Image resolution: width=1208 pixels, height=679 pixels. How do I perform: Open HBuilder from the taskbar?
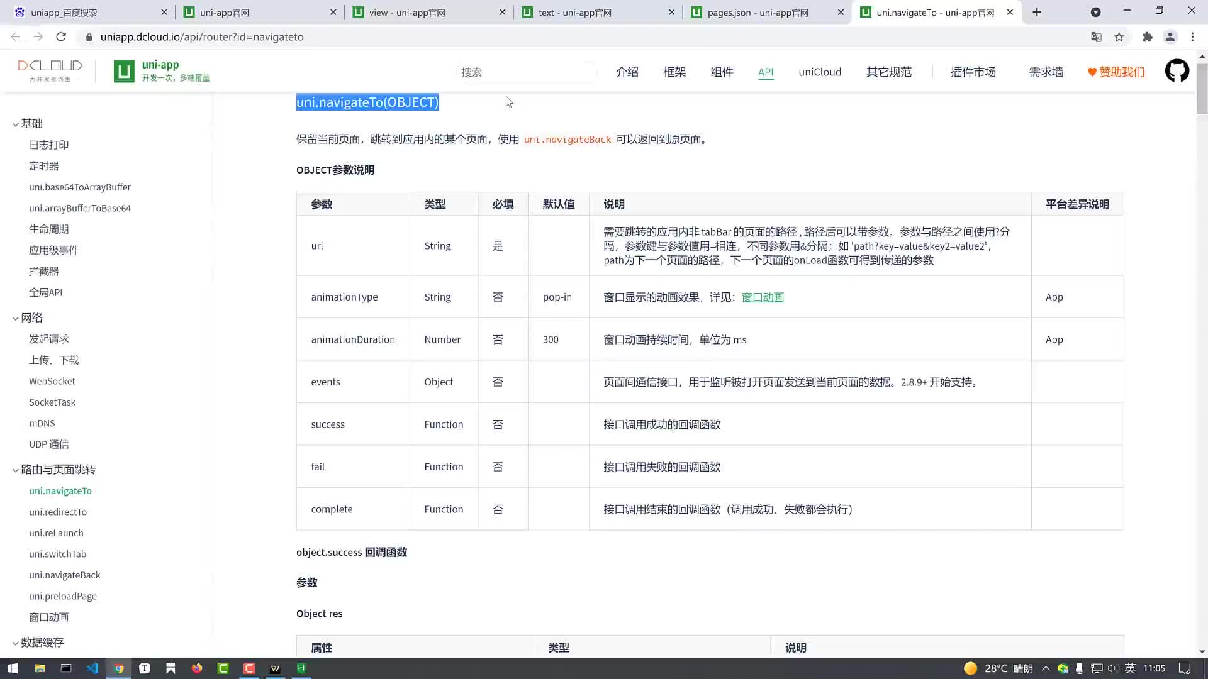pos(301,668)
